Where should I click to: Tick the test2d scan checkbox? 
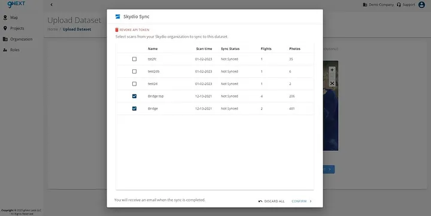click(x=134, y=84)
